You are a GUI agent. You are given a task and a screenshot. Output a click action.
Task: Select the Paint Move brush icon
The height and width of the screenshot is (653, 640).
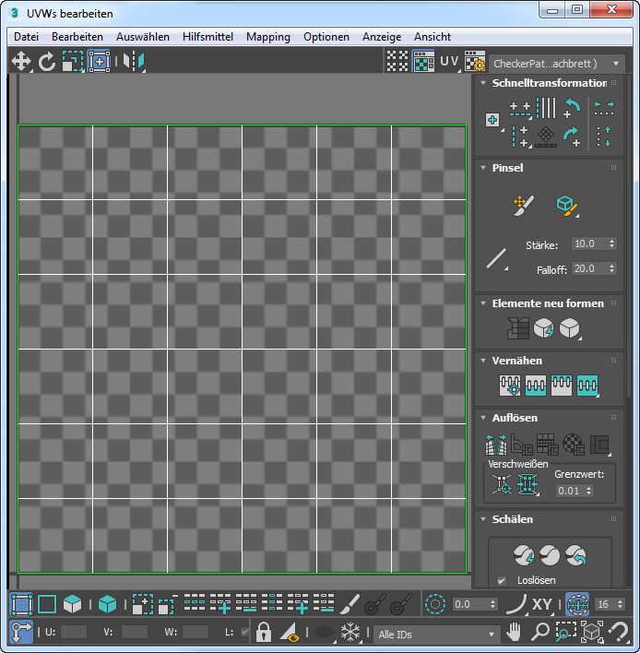[523, 205]
